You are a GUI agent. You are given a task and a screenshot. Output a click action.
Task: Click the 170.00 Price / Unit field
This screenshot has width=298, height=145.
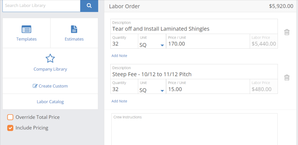tap(208, 41)
